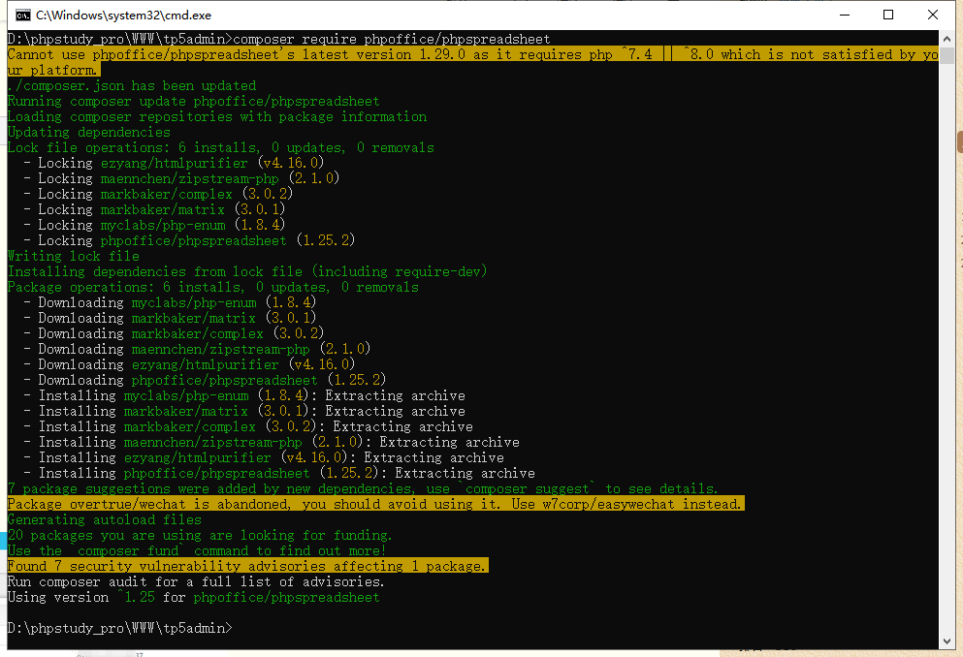Click 'Installing myclabs/php-enum (1.8.4)' line
The height and width of the screenshot is (657, 963).
point(244,395)
